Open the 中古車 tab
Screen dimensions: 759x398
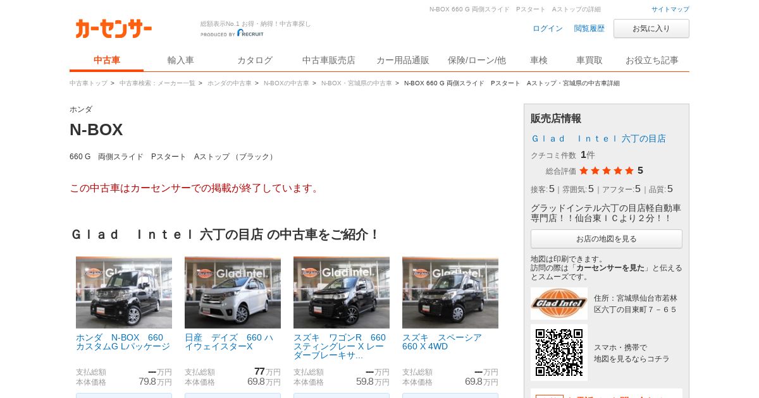pyautogui.click(x=107, y=61)
